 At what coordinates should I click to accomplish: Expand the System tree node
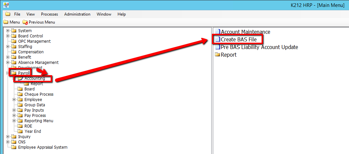pyautogui.click(x=8, y=31)
